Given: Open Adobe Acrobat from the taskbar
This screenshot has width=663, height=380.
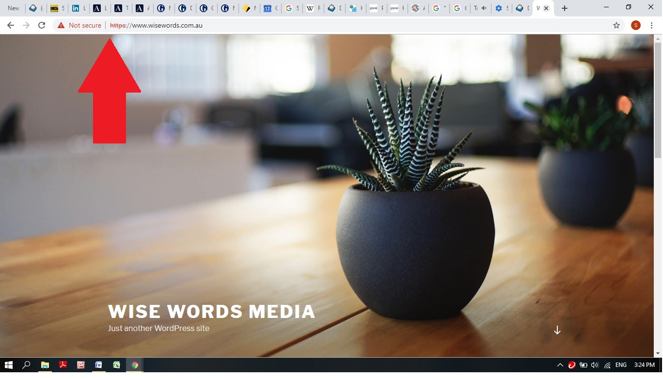Looking at the screenshot, I should [x=63, y=365].
